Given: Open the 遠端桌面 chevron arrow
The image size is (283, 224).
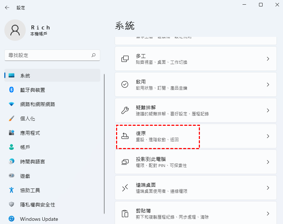Looking at the screenshot, I should 268,188.
